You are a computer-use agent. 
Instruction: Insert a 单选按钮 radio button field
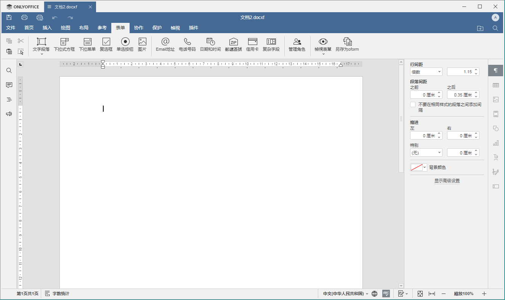click(x=125, y=45)
